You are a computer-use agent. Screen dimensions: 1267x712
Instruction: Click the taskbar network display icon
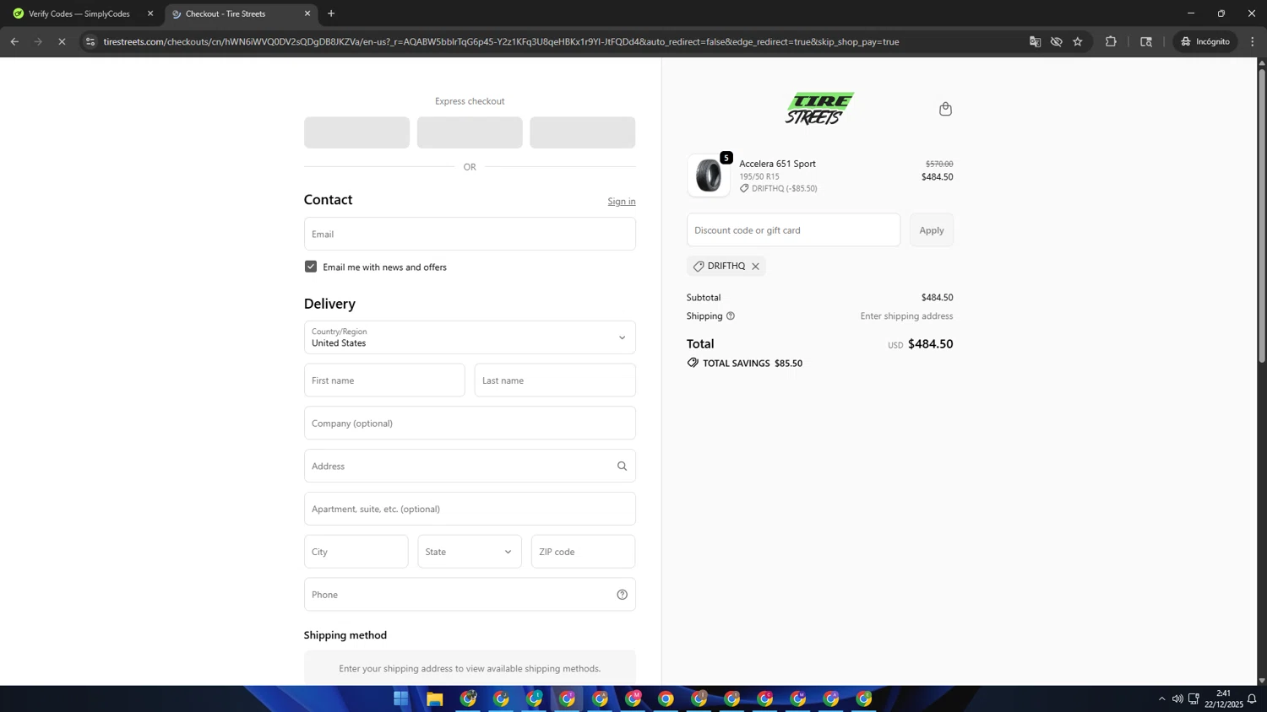click(1194, 699)
